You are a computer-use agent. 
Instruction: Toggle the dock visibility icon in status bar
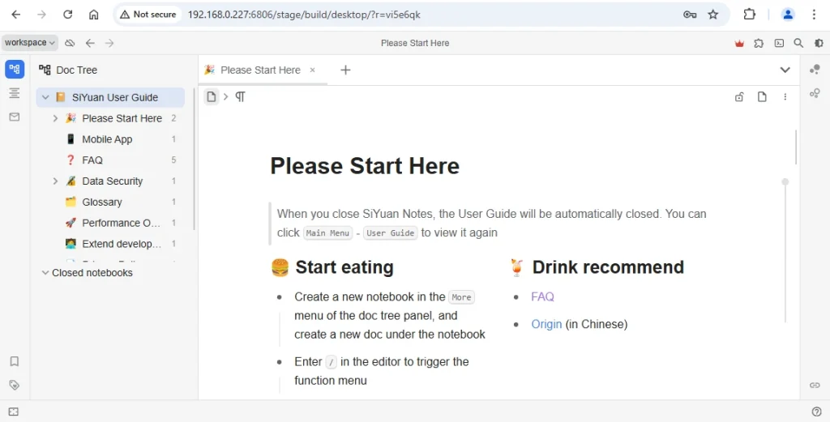click(14, 411)
